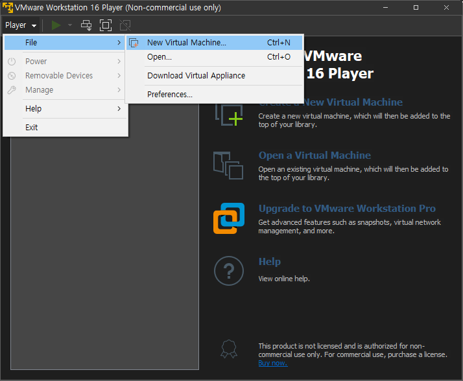Expand the power options arrow beside play
The width and height of the screenshot is (463, 381).
70,25
